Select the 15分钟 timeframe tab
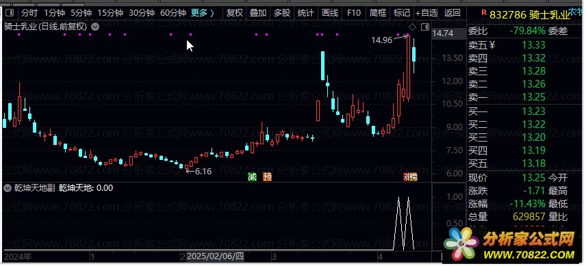This screenshot has height=266, width=586. [x=110, y=13]
